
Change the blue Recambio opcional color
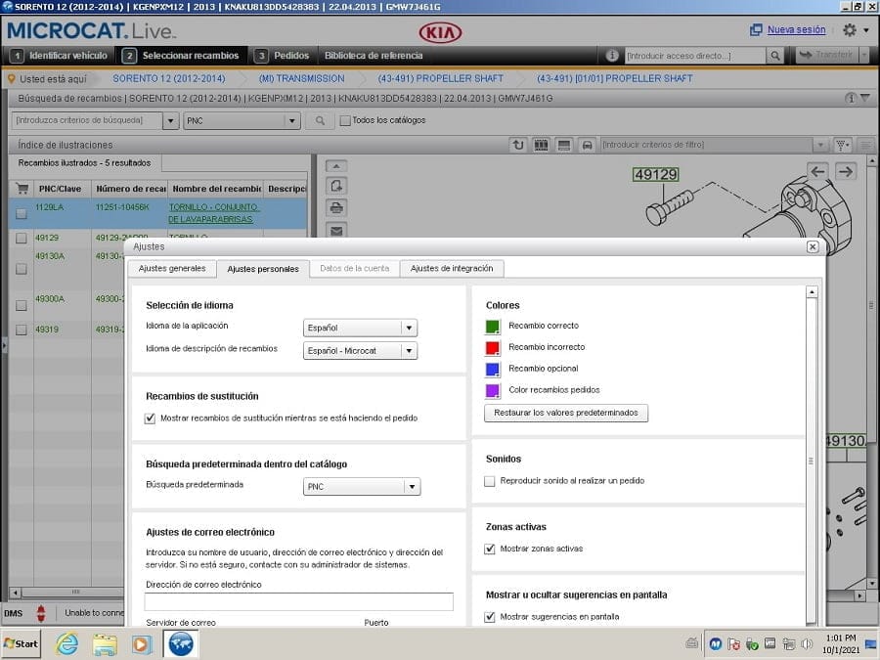coord(492,370)
